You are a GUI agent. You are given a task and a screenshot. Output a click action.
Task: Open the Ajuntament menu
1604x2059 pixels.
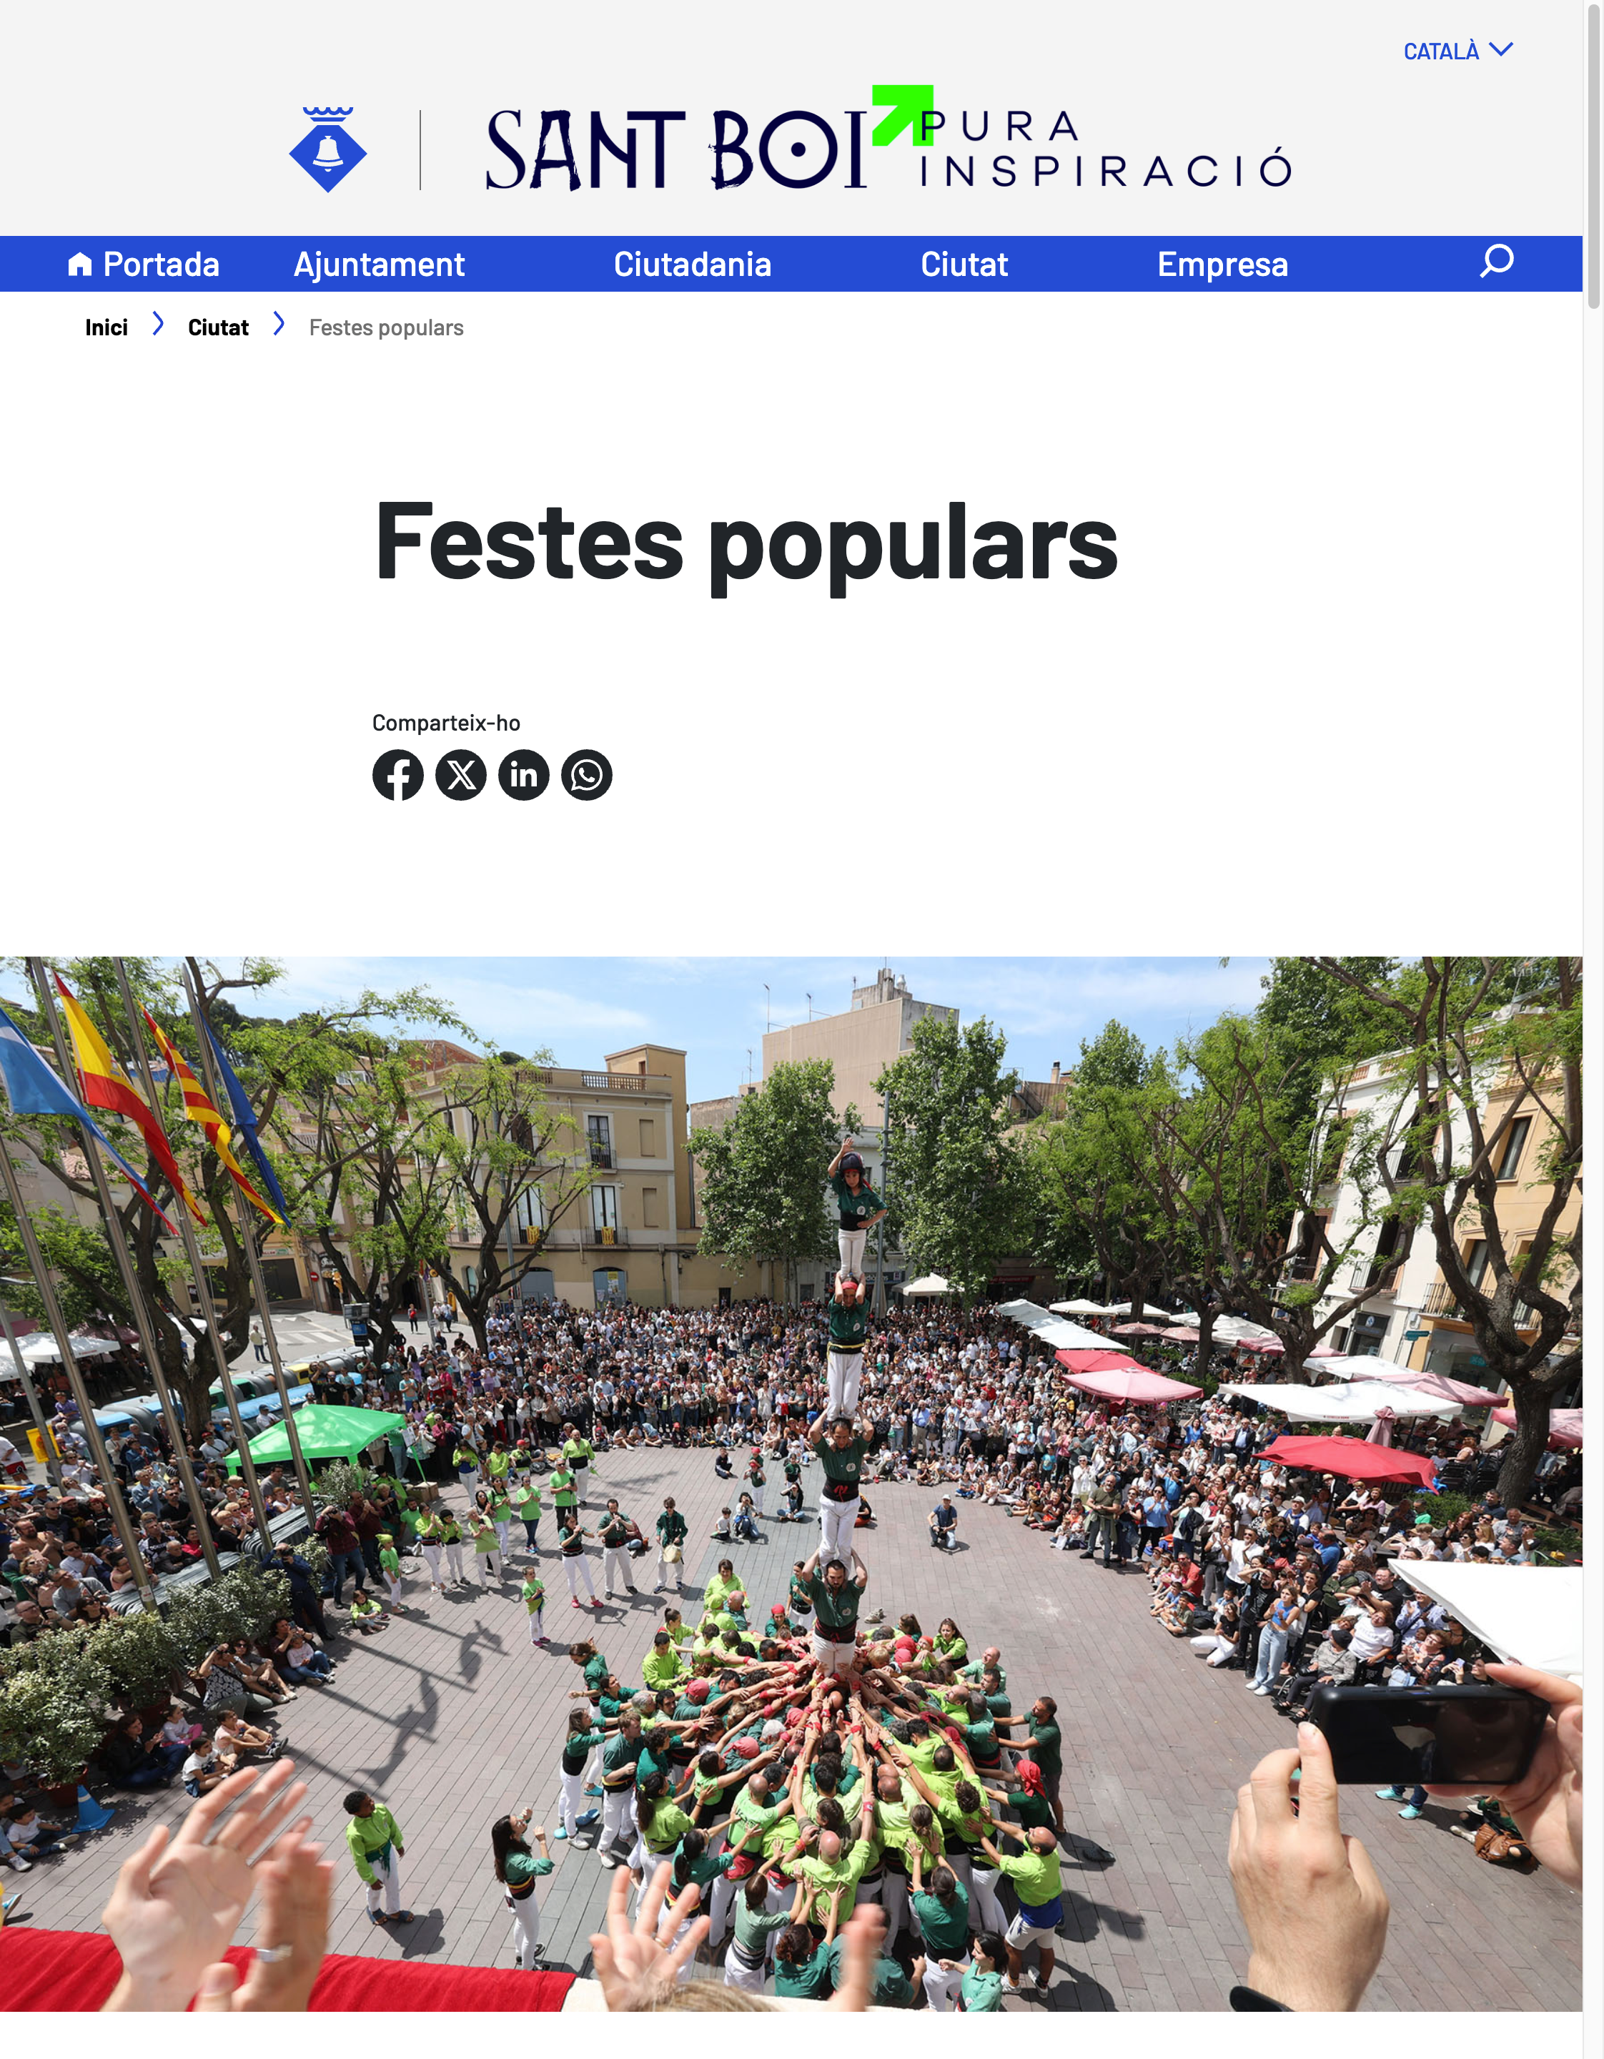379,265
